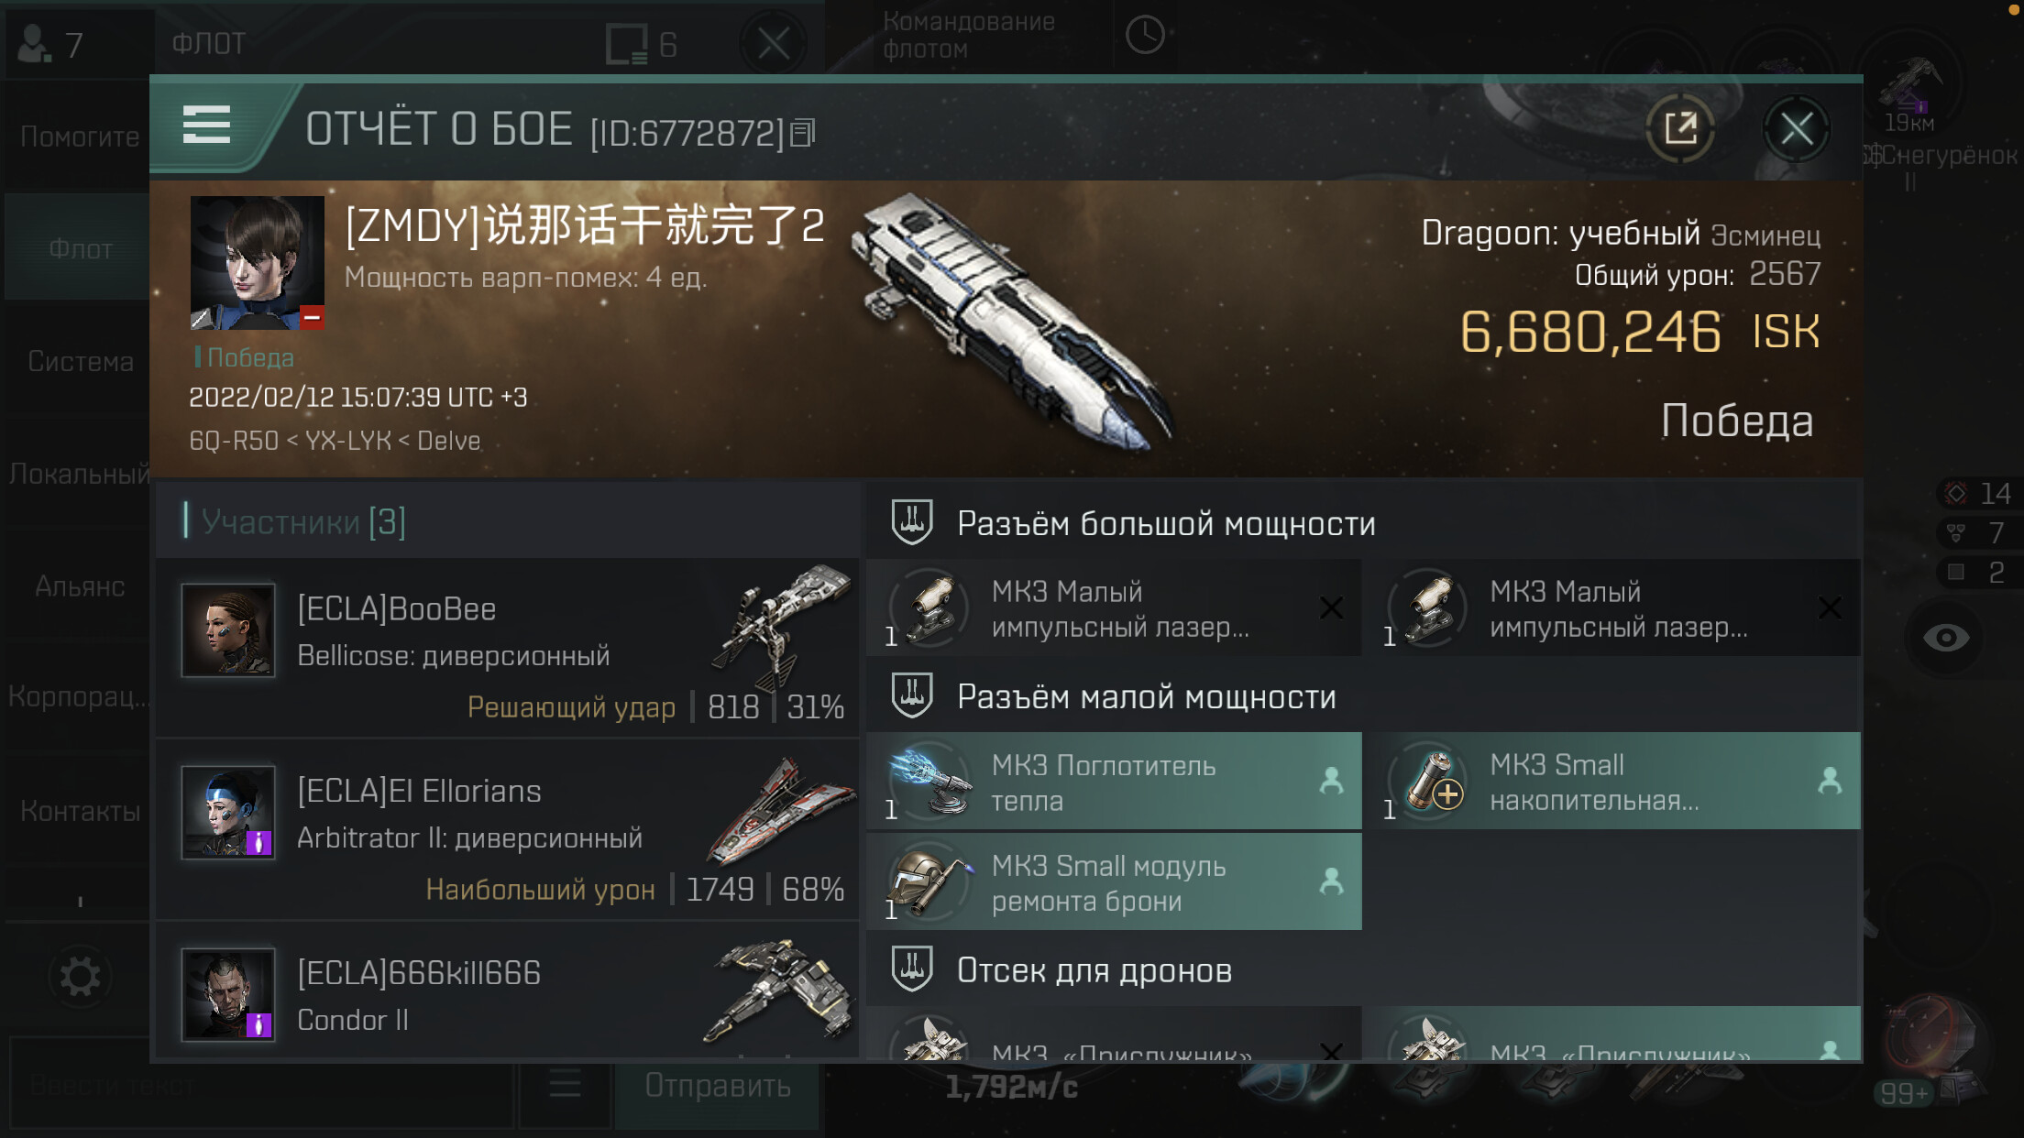This screenshot has width=2024, height=1138.
Task: Switch to the Система chat tab
Action: (80, 361)
